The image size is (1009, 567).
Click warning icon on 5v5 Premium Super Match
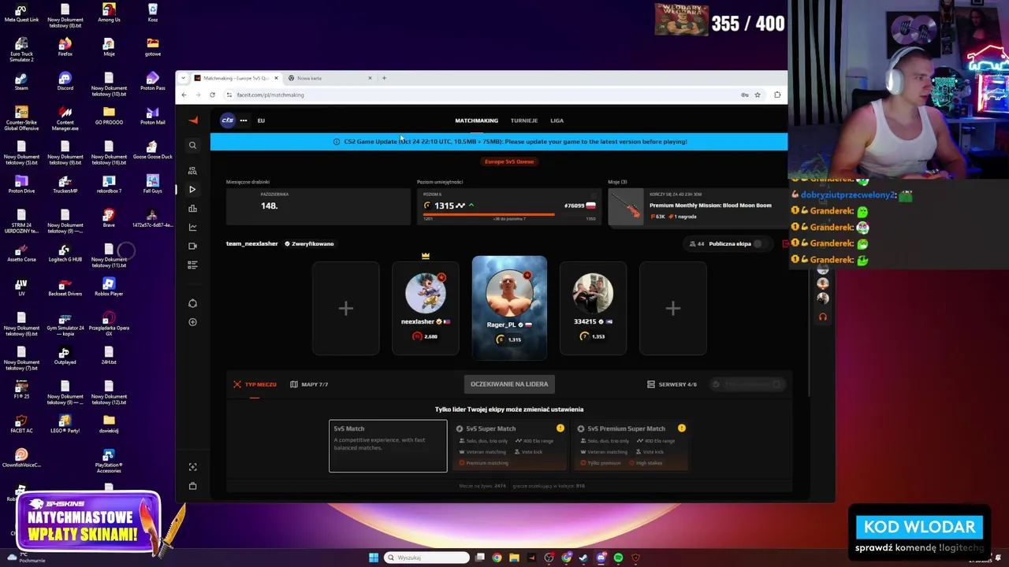tap(682, 428)
